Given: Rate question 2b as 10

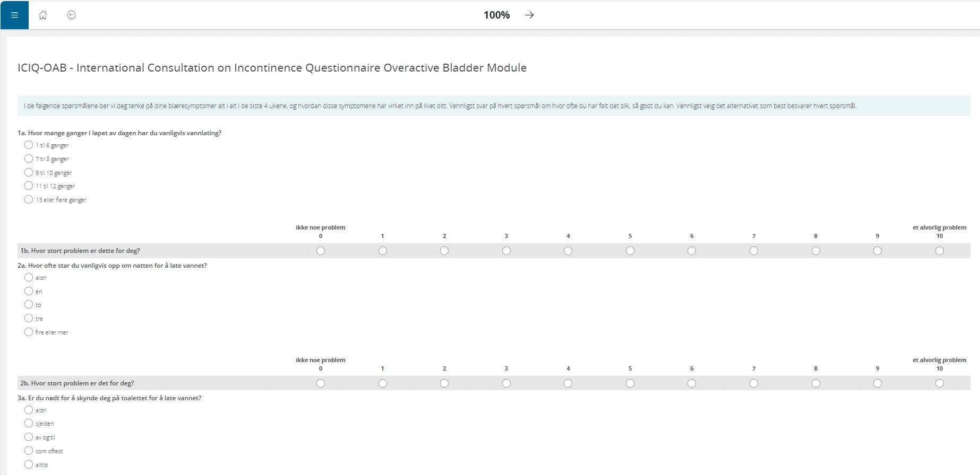Looking at the screenshot, I should [x=940, y=383].
